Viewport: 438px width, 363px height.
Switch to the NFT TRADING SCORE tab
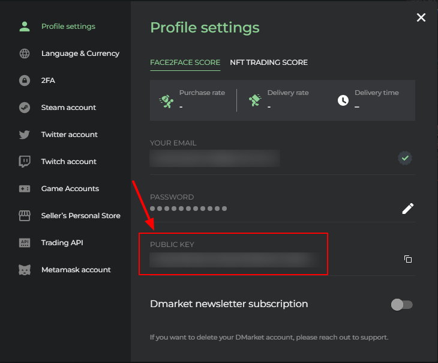pos(269,63)
